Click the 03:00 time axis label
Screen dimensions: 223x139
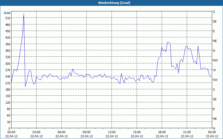(x=37, y=132)
